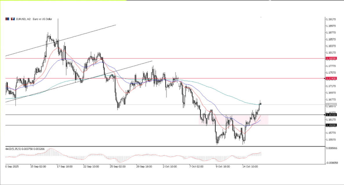Click the 7 Oct 02:00 axis label
Viewport: 344px width, 185px height.
[x=196, y=167]
